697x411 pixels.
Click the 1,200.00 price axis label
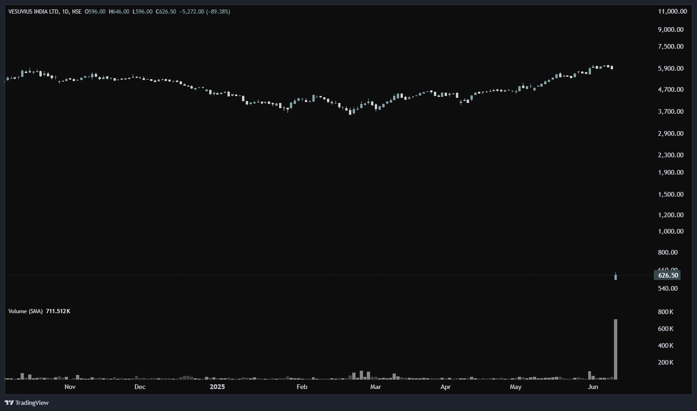coord(671,215)
